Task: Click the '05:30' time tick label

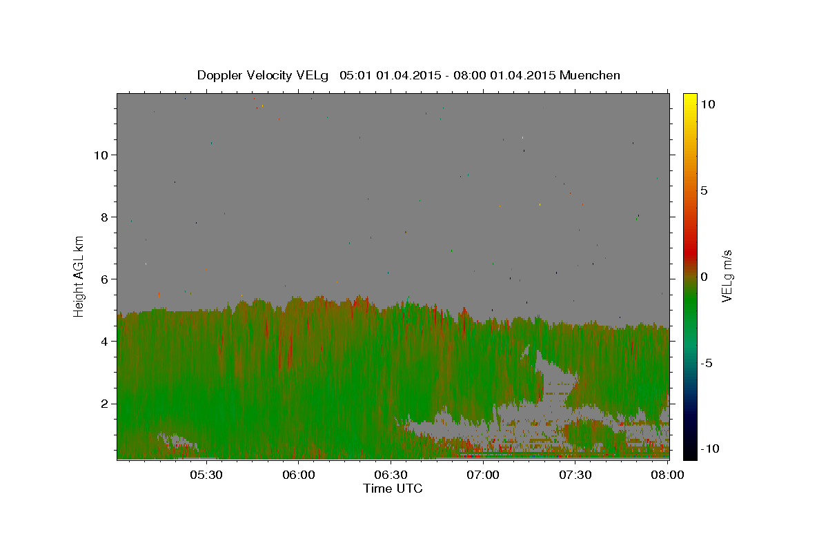Action: [206, 475]
